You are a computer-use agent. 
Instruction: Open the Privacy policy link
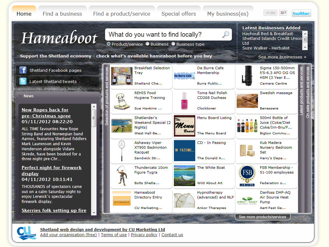(x=144, y=235)
